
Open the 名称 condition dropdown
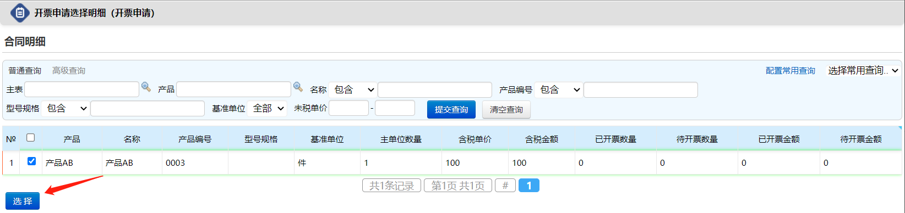pyautogui.click(x=353, y=89)
